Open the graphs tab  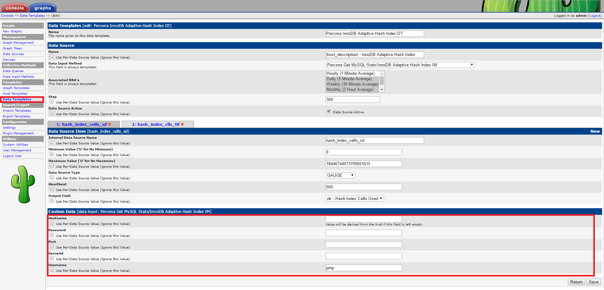coord(42,8)
